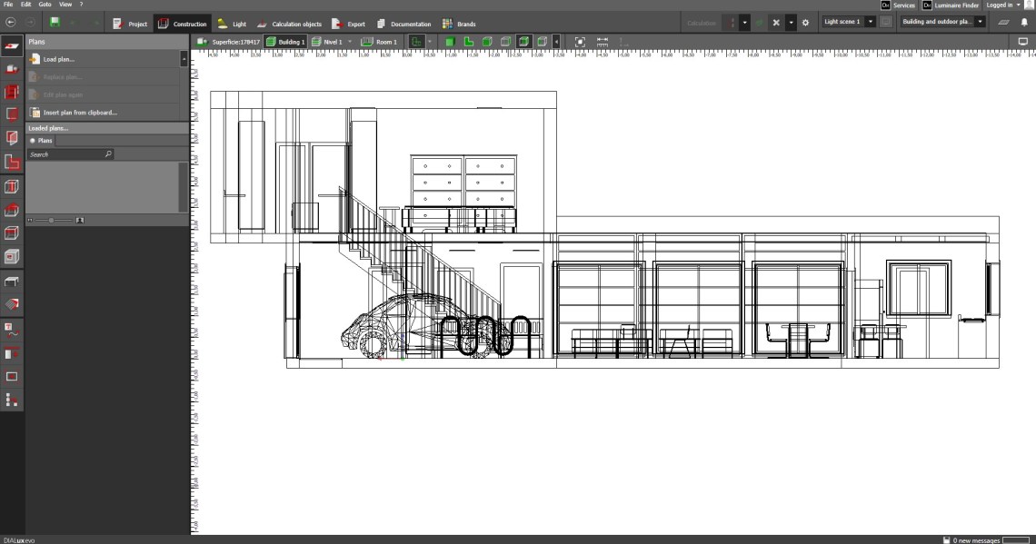Click the back navigation arrow icon

[11, 23]
